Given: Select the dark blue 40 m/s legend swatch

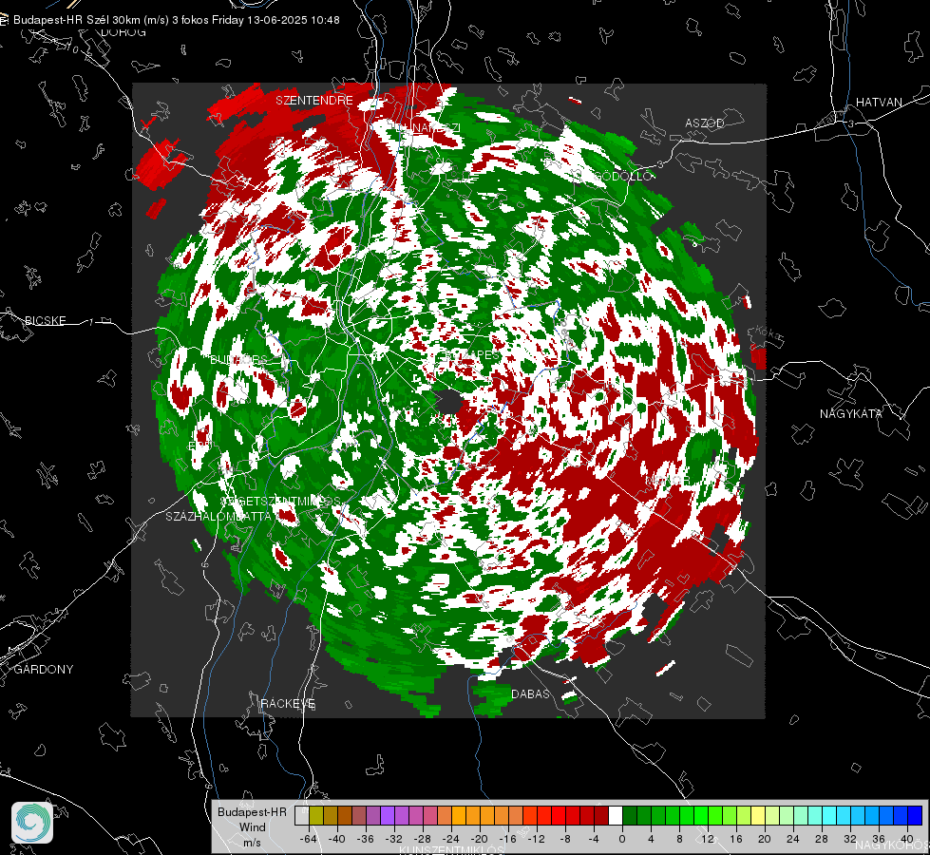Looking at the screenshot, I should pyautogui.click(x=915, y=815).
